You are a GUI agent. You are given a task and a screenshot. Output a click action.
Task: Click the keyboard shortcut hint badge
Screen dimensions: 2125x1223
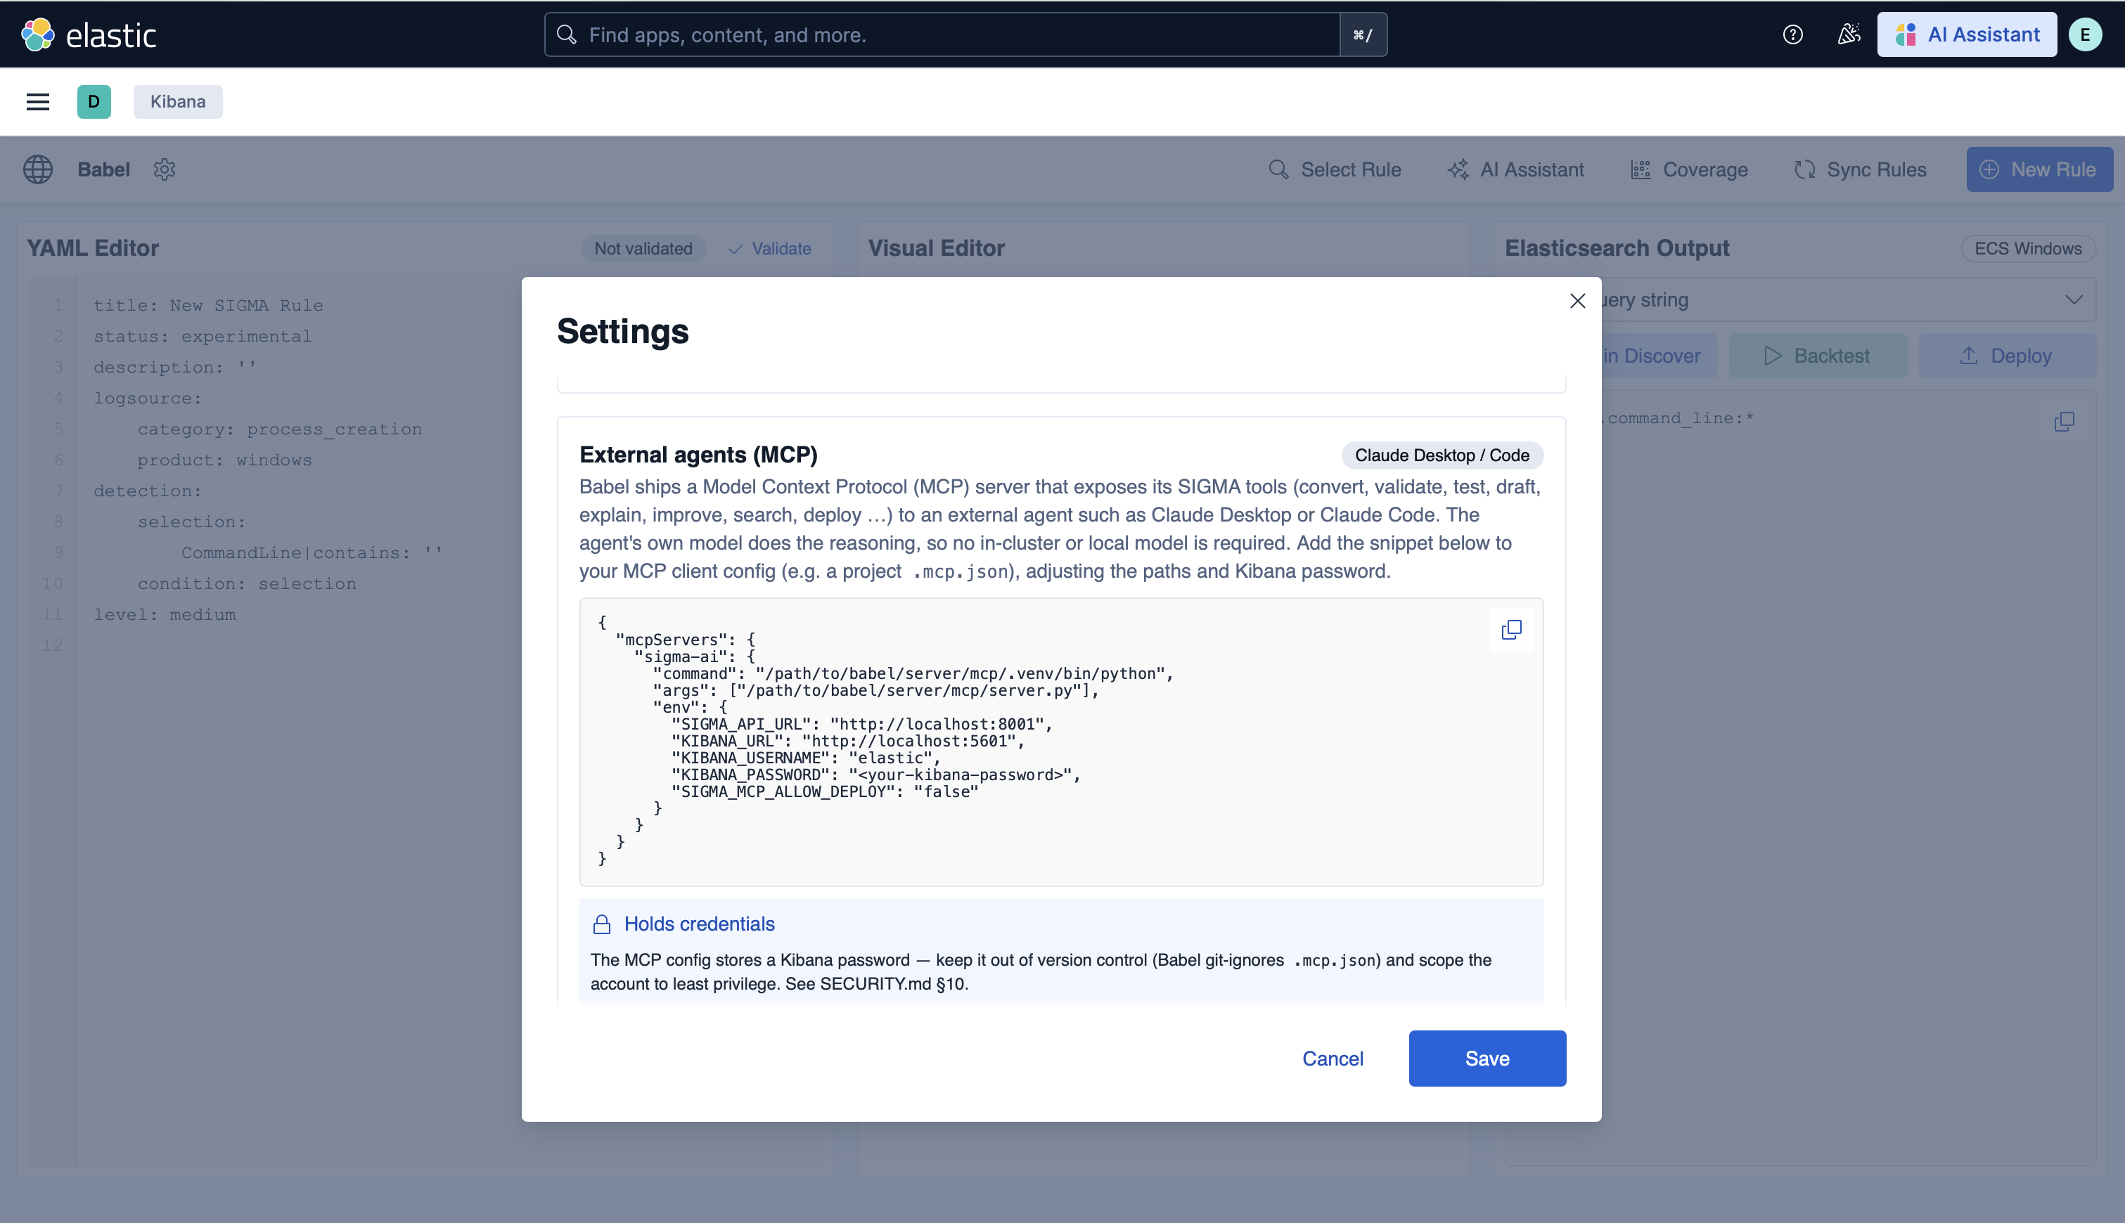pos(1363,34)
